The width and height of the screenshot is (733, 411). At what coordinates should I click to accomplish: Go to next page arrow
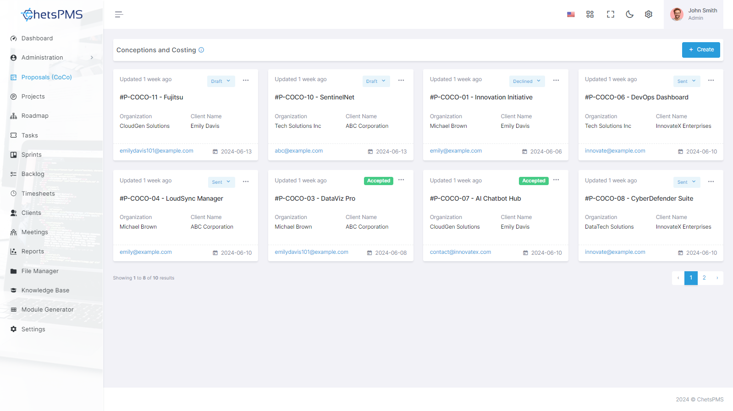(x=717, y=278)
